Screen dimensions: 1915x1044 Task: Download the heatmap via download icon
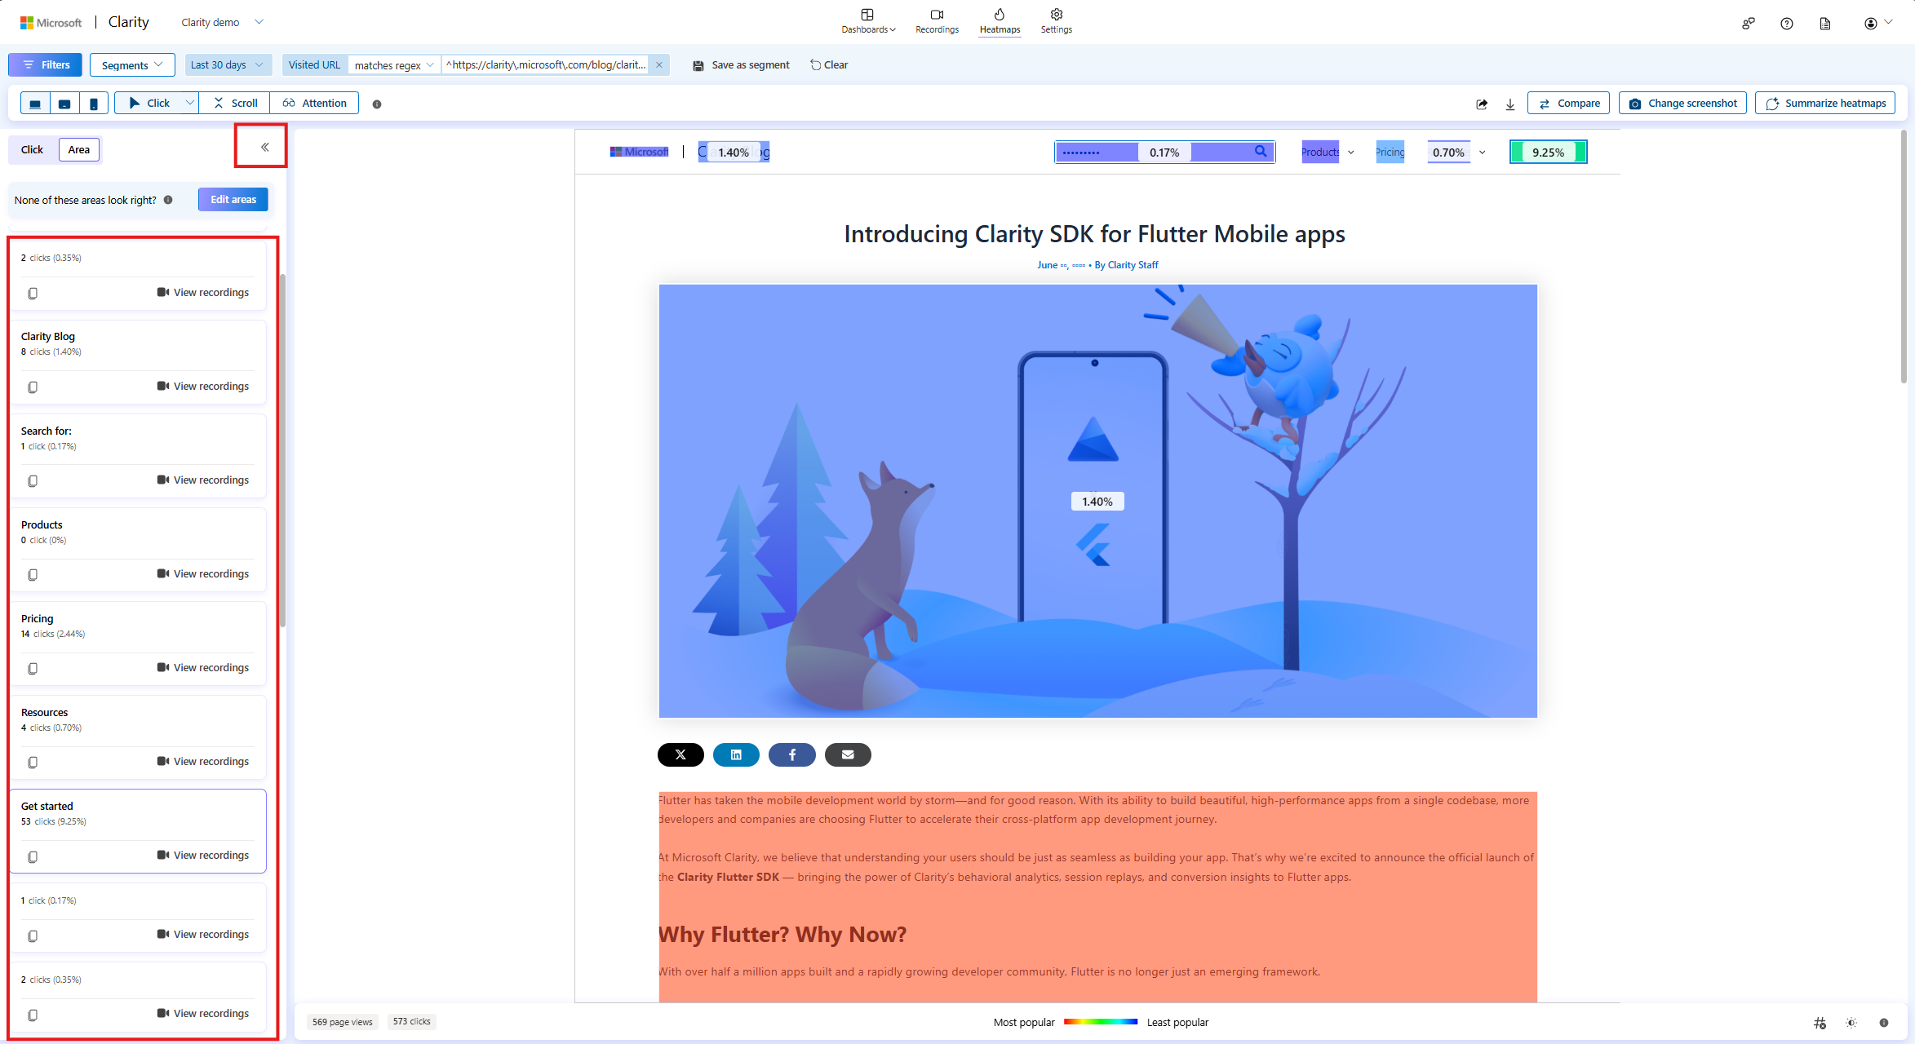[x=1510, y=104]
